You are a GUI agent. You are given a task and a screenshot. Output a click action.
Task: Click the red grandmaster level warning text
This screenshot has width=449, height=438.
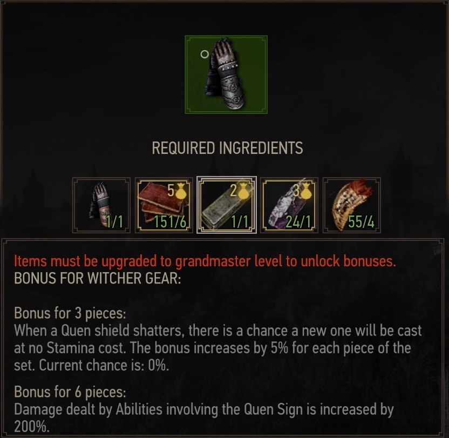[205, 261]
